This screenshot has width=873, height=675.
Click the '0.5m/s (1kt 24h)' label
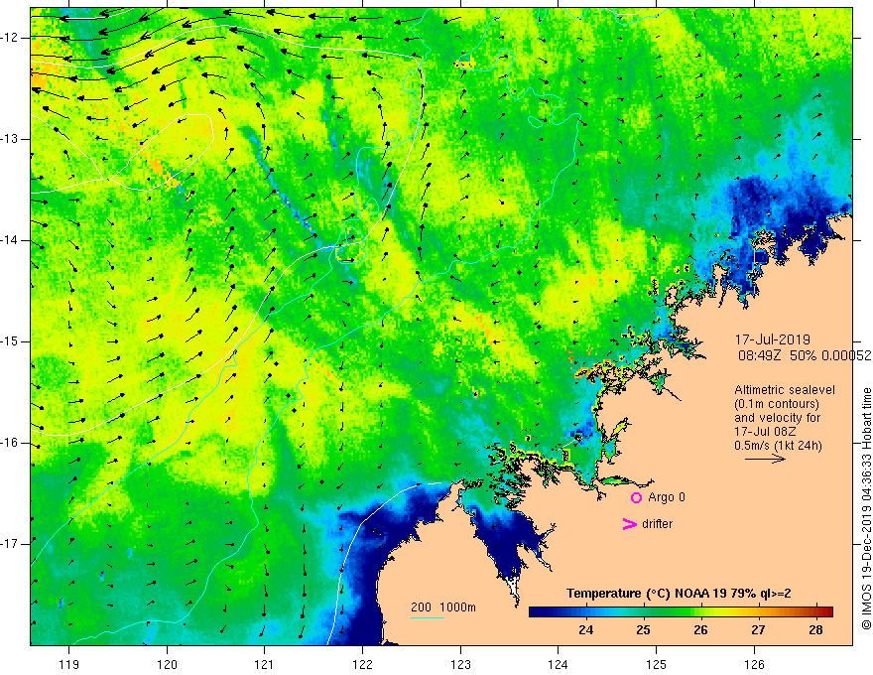pyautogui.click(x=779, y=446)
